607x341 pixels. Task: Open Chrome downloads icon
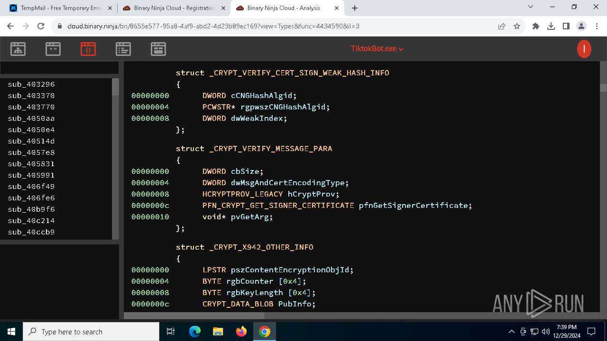click(551, 27)
